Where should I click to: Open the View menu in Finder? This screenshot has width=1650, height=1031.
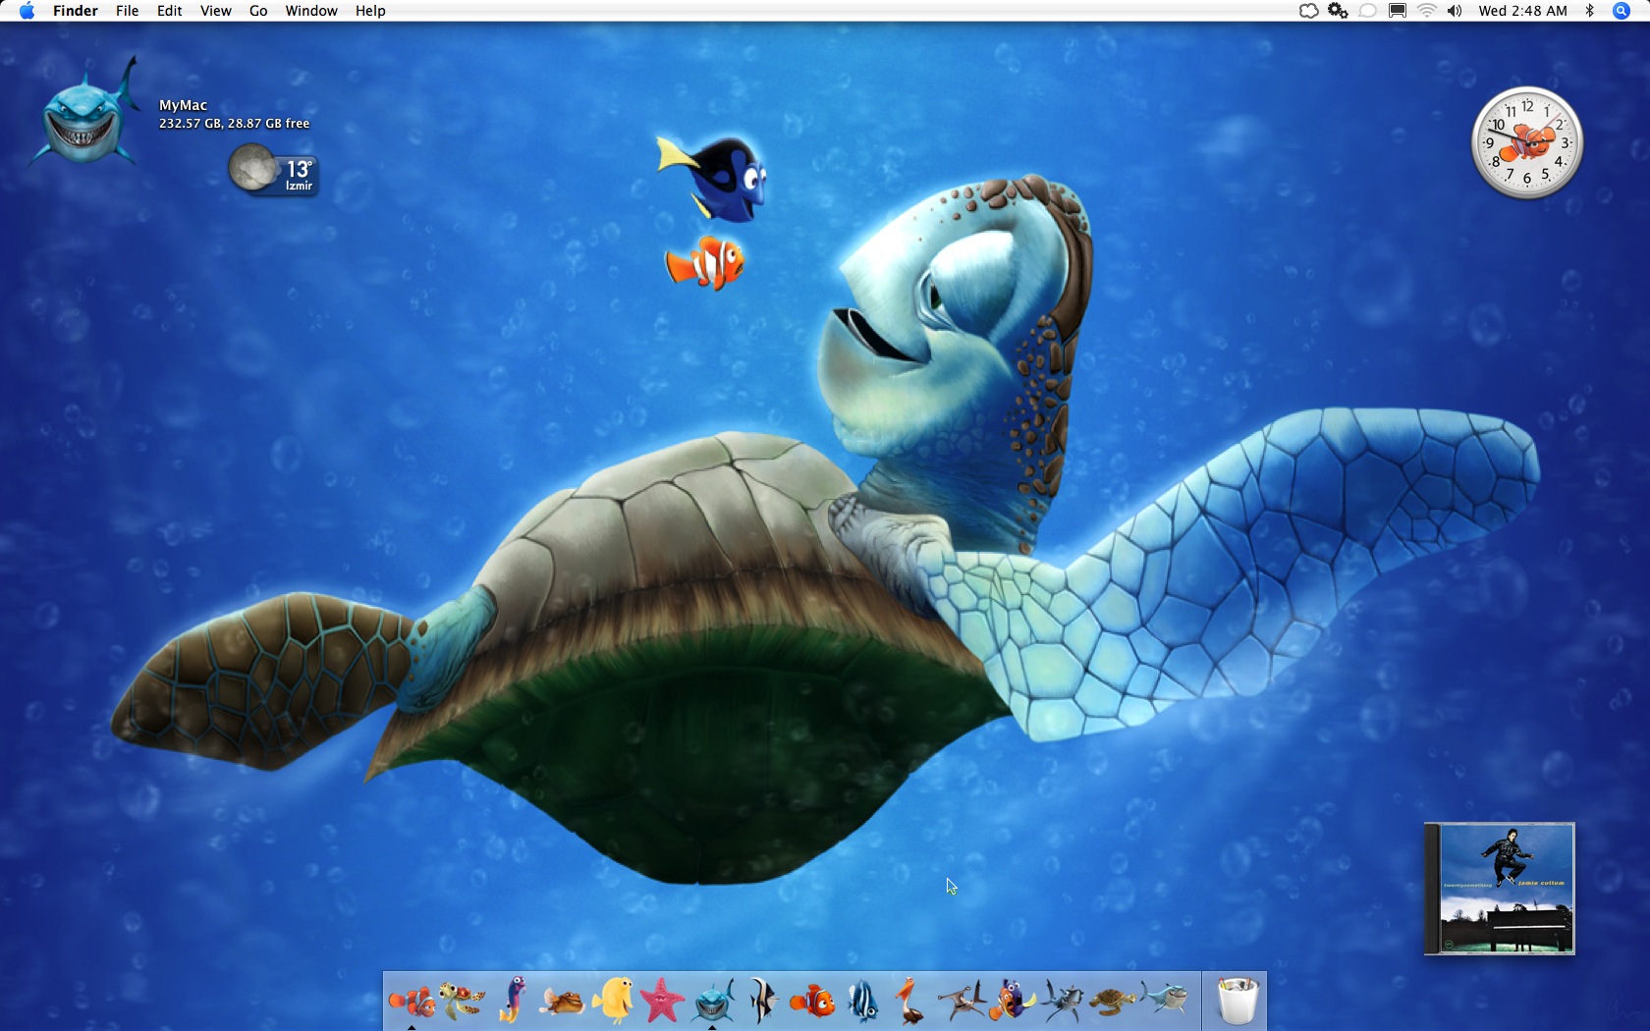214,11
